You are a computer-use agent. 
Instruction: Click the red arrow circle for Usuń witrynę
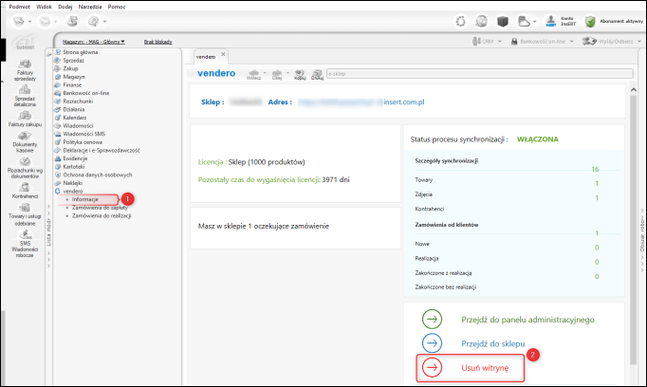click(432, 367)
